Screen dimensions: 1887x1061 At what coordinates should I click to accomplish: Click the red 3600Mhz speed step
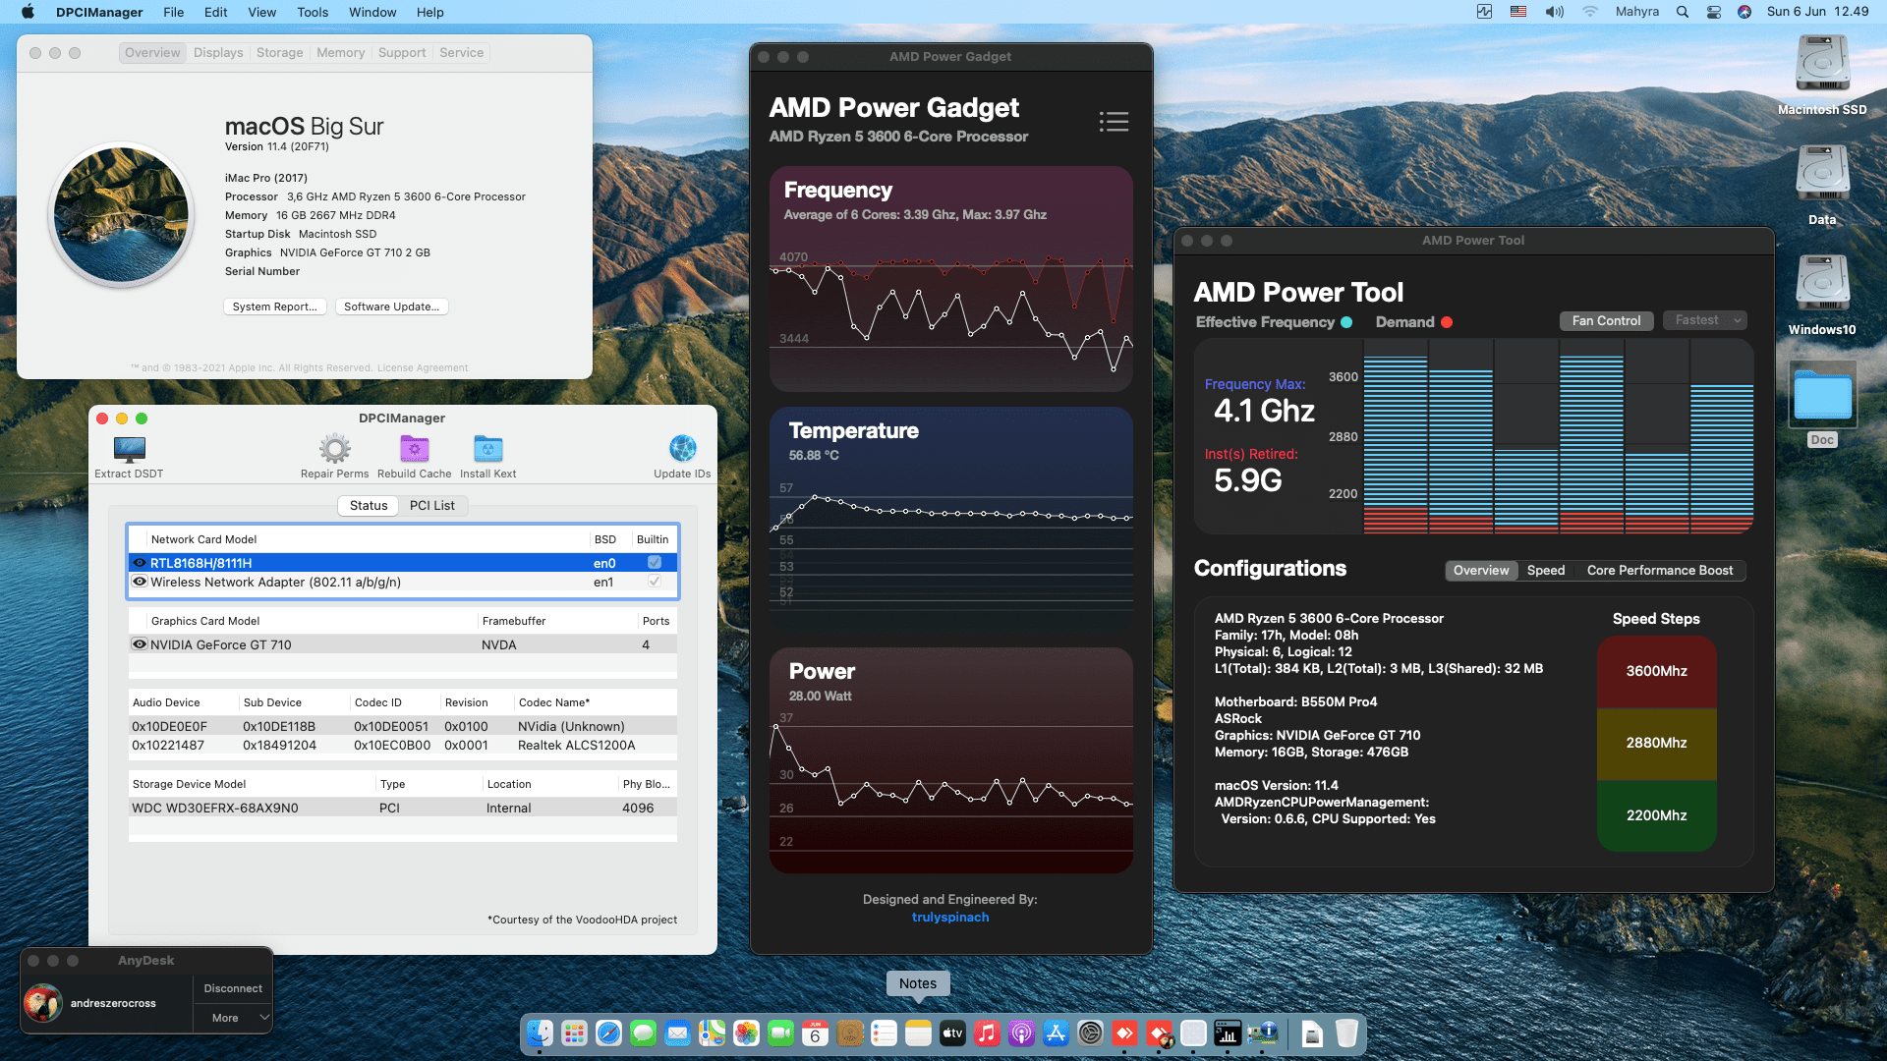coord(1656,671)
